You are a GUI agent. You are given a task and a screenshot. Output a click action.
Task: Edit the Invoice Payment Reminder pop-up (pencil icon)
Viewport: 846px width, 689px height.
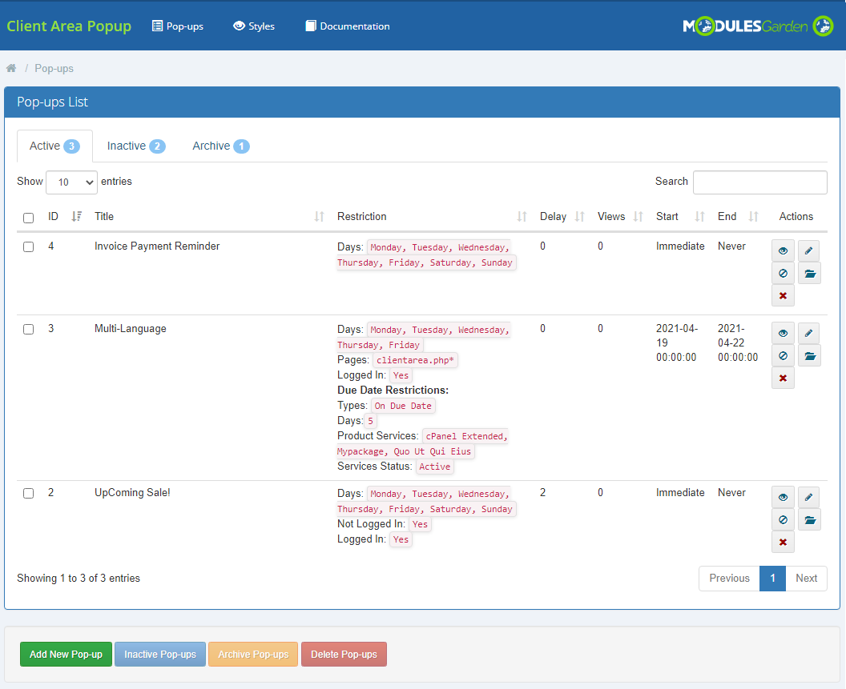click(809, 250)
